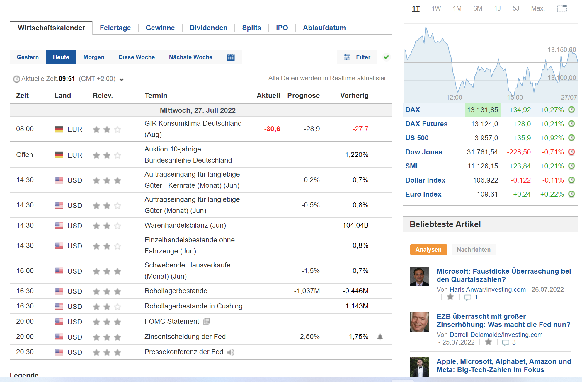This screenshot has width=582, height=382.
Task: Click the red clock icon in Dow Jones row
Action: (571, 152)
